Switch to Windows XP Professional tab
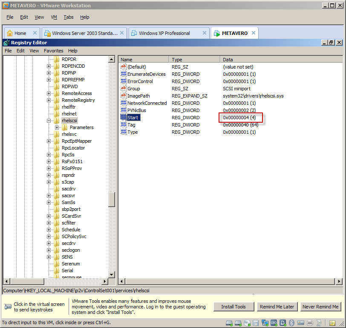346x328 pixels. 169,33
